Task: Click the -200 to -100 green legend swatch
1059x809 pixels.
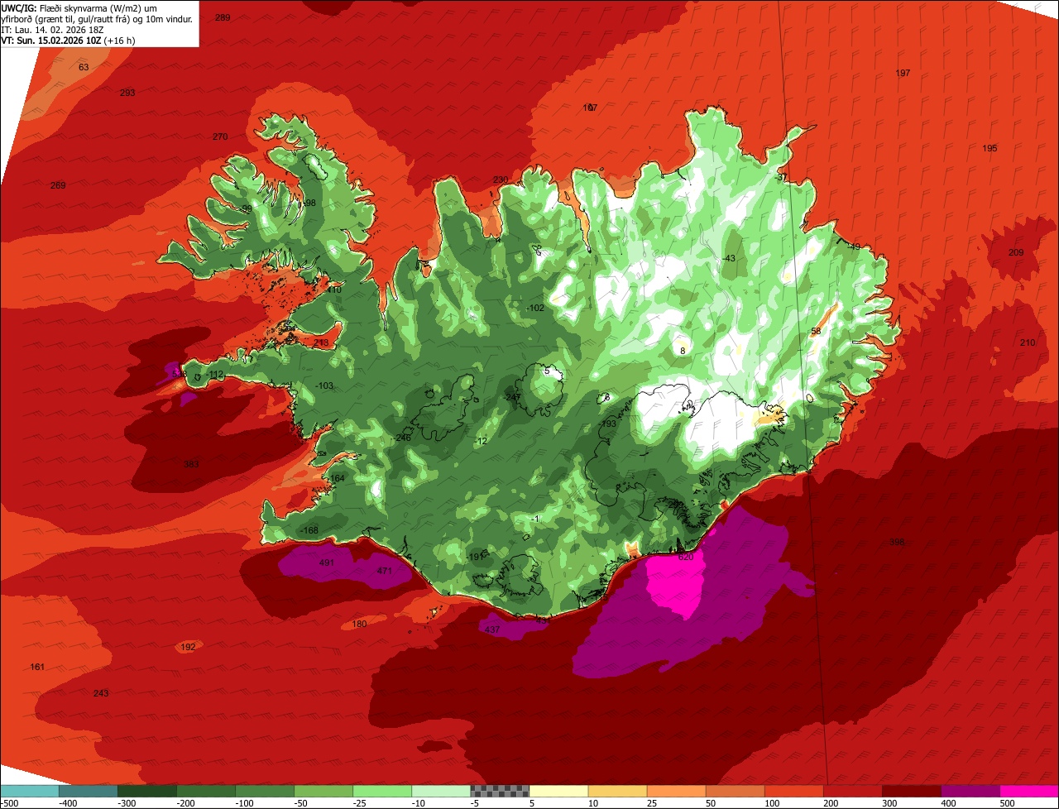Action: (206, 790)
